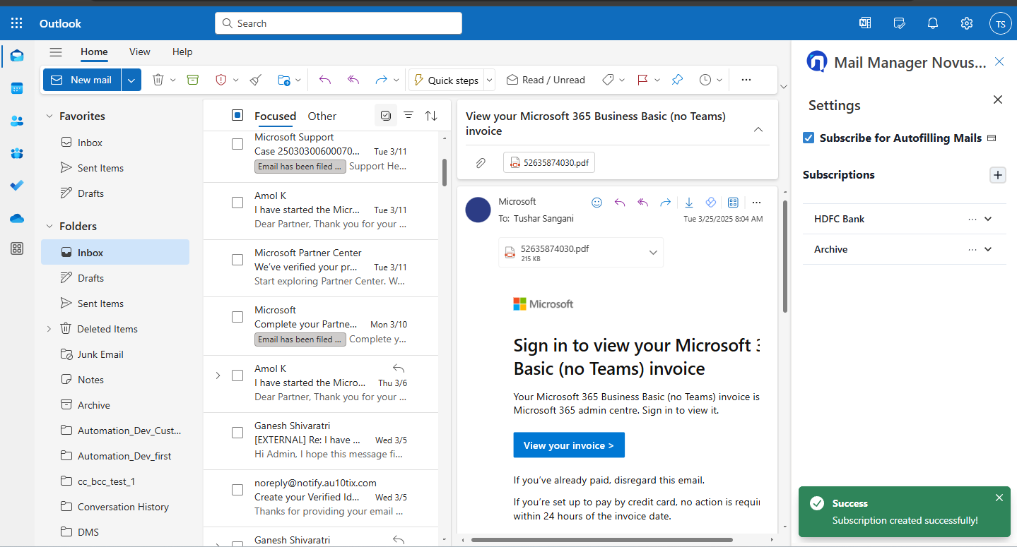Click the Archive icon in ribbon
Viewport: 1017px width, 547px height.
(x=193, y=80)
